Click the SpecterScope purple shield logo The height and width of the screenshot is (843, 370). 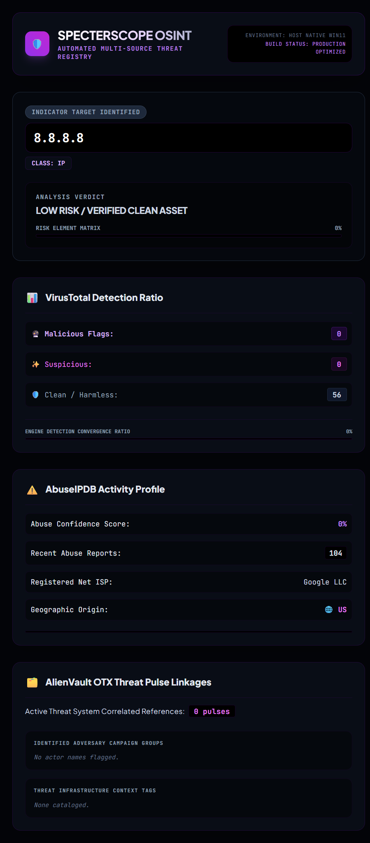(x=37, y=44)
